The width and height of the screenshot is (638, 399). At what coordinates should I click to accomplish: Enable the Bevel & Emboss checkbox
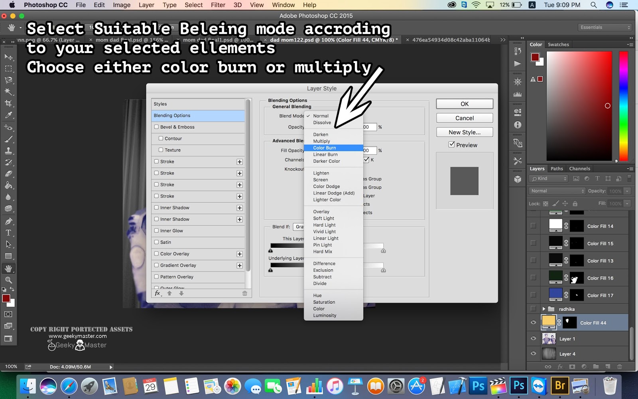(x=156, y=127)
